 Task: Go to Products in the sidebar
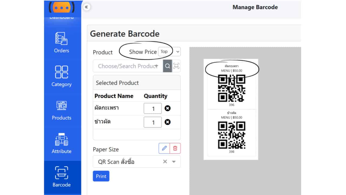coord(61,110)
